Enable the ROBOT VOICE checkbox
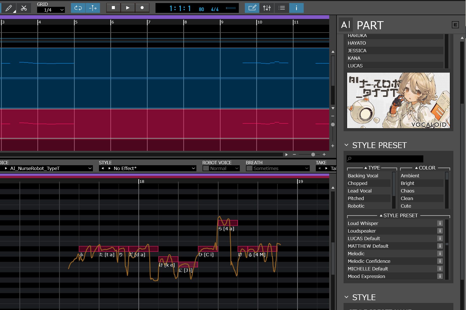466x310 pixels. click(206, 168)
